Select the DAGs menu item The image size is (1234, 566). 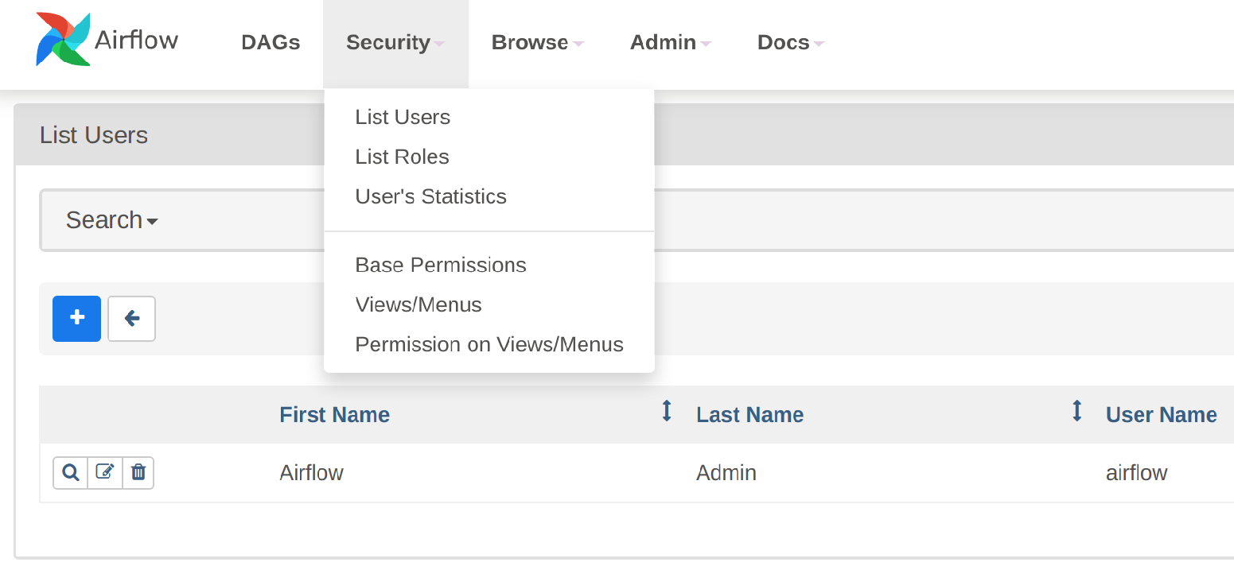270,42
